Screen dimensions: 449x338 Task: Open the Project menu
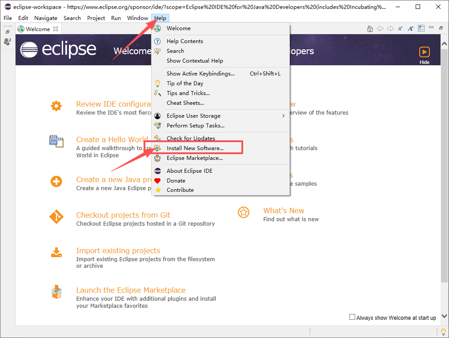[96, 18]
